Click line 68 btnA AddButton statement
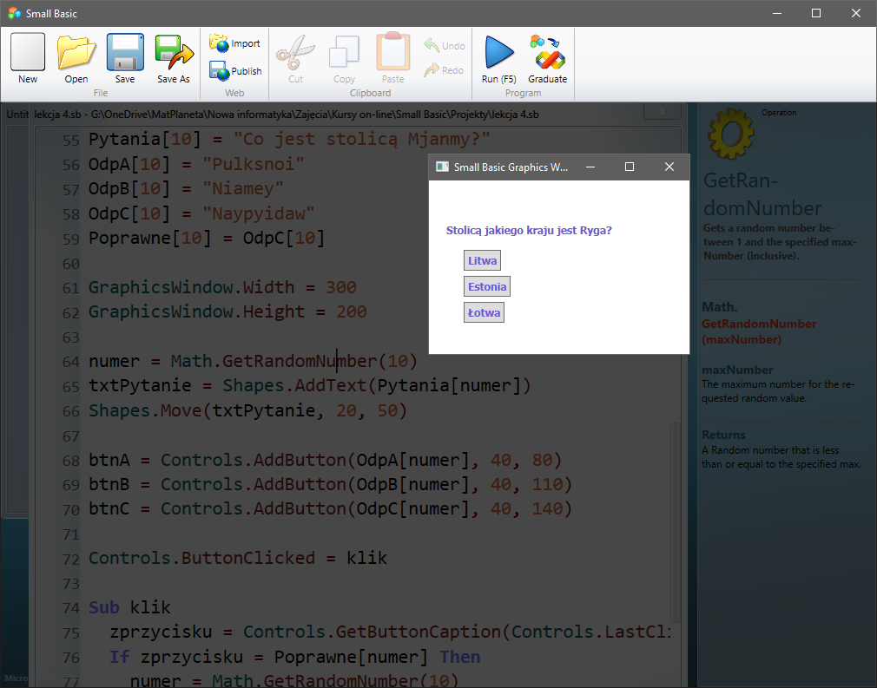 (325, 460)
